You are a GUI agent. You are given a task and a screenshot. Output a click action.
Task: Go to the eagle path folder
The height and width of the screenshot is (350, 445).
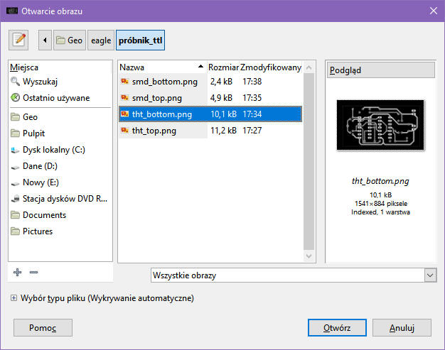(x=102, y=40)
